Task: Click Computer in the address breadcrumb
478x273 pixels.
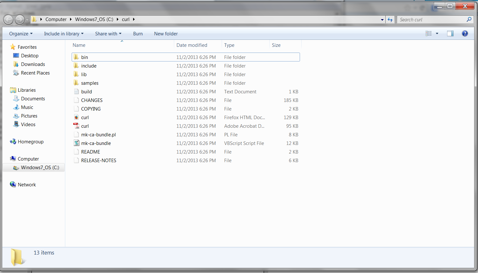Action: click(x=56, y=19)
